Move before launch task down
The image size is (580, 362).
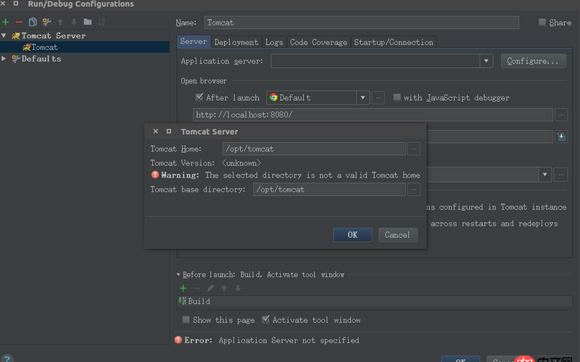(238, 288)
